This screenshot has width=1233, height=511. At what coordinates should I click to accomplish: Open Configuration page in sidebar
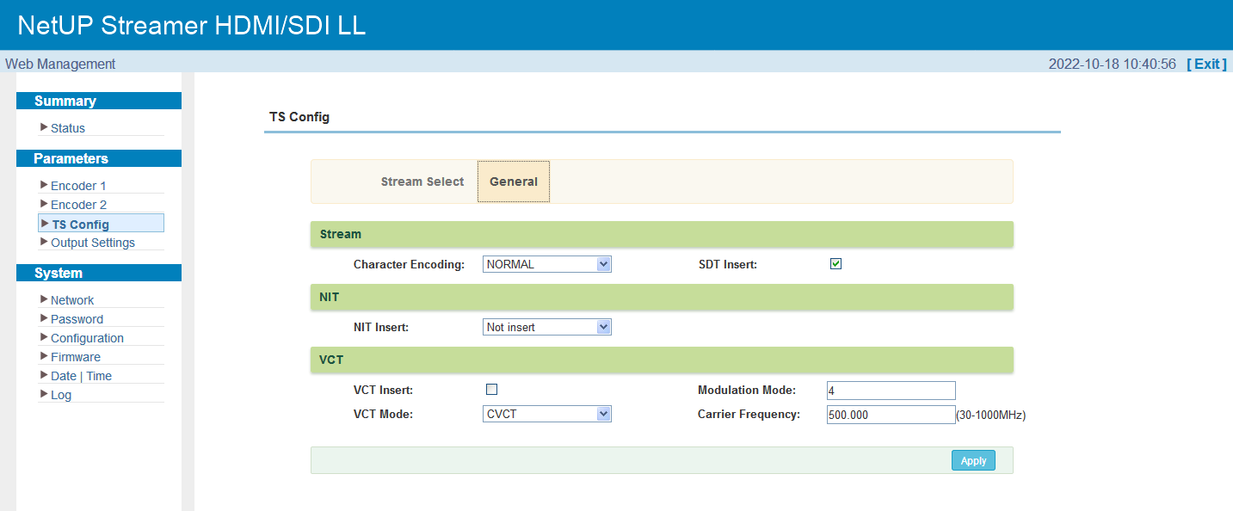tap(87, 338)
